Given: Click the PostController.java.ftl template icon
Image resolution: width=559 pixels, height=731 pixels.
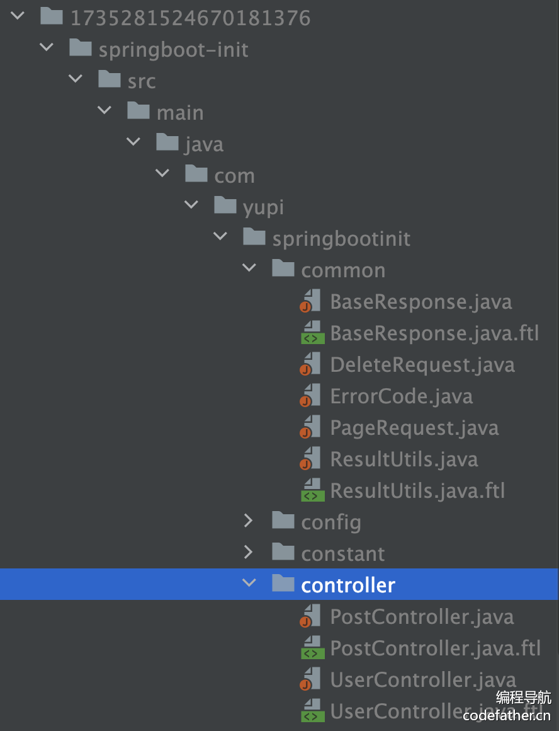Looking at the screenshot, I should click(312, 648).
